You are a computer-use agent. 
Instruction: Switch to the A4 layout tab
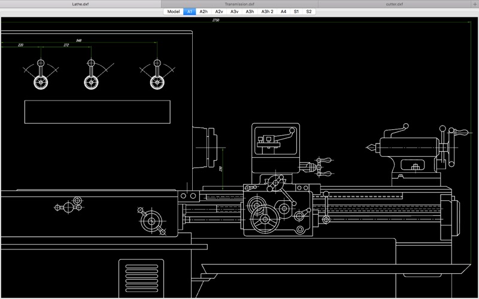click(x=283, y=11)
